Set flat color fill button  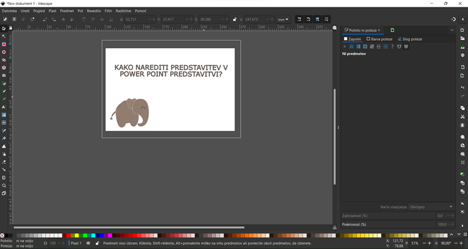351,46
